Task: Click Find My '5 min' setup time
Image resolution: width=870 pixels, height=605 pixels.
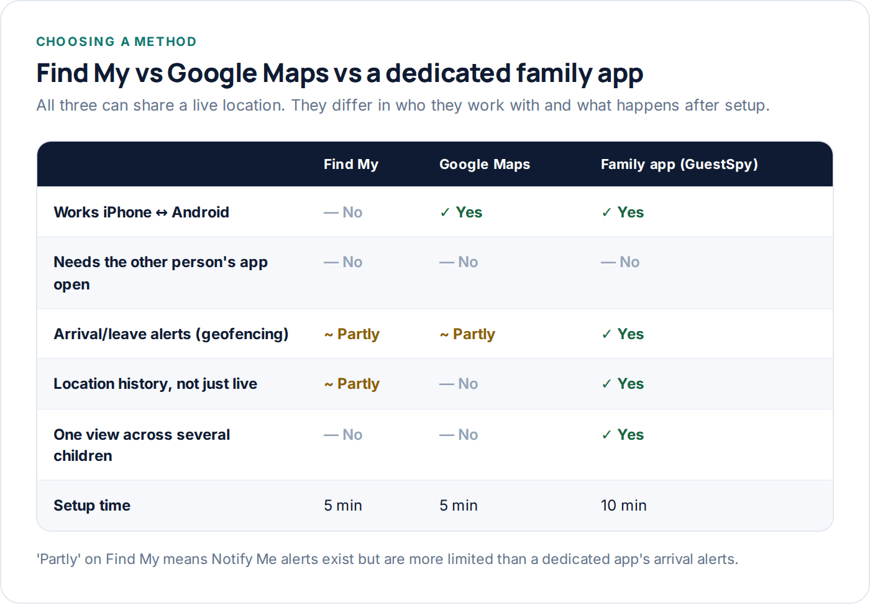Action: tap(343, 506)
